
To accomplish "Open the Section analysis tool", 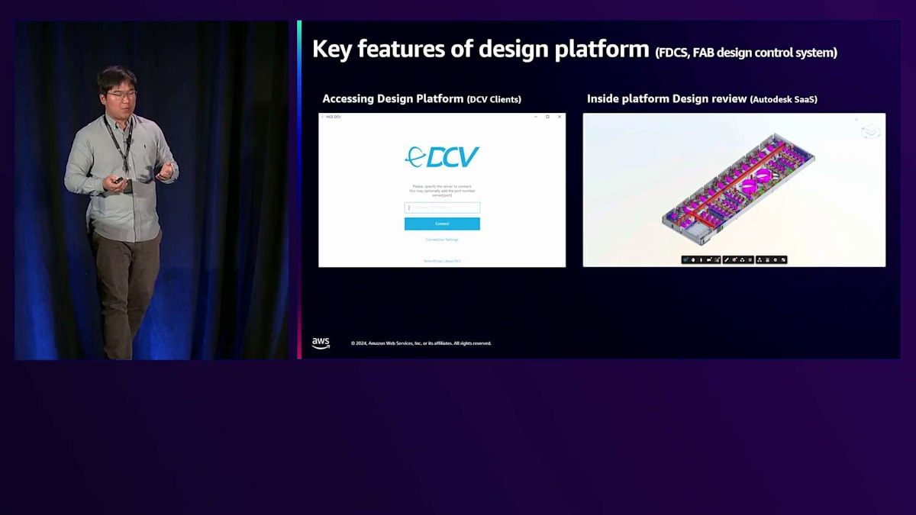I will [735, 260].
